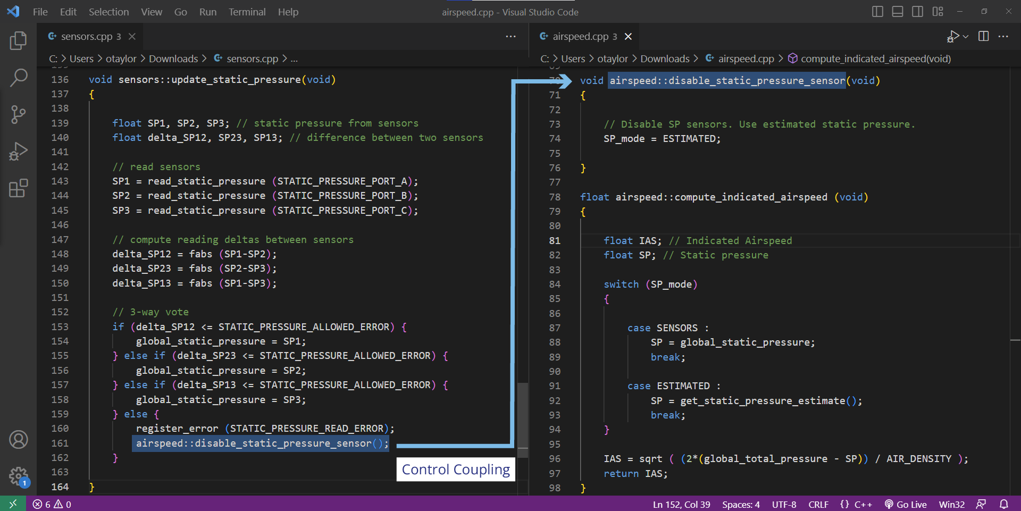Click airspeed.cpp in the right breadcrumb
Image resolution: width=1021 pixels, height=511 pixels.
746,58
